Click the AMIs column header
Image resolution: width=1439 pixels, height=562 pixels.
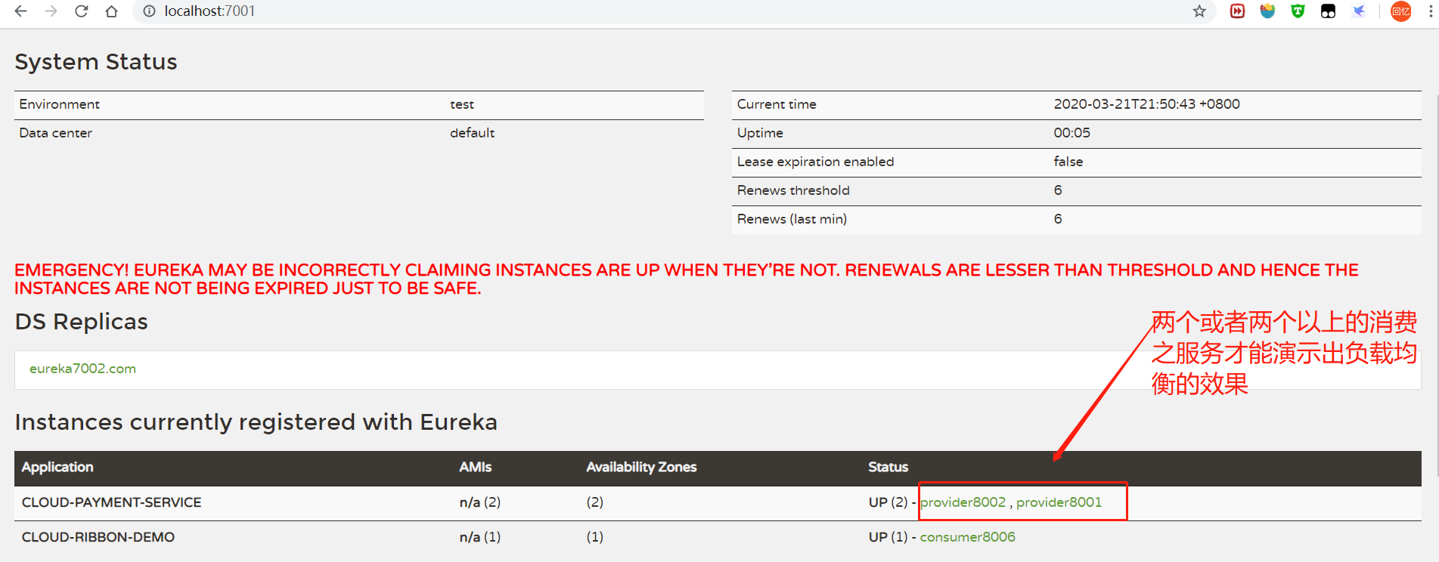click(476, 467)
